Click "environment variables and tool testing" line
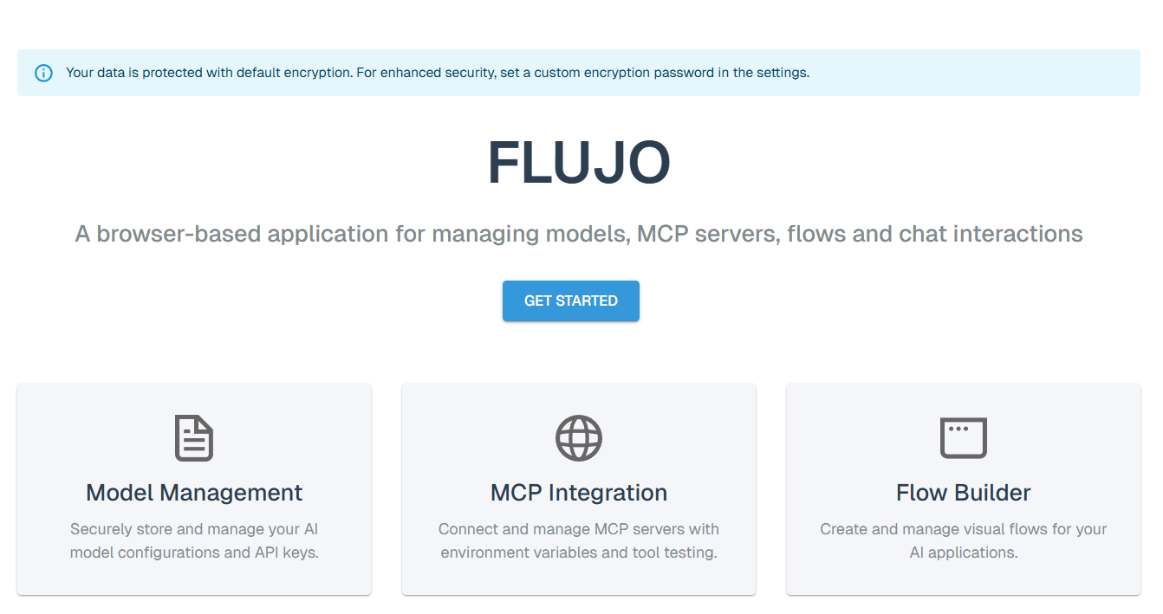 coord(579,553)
